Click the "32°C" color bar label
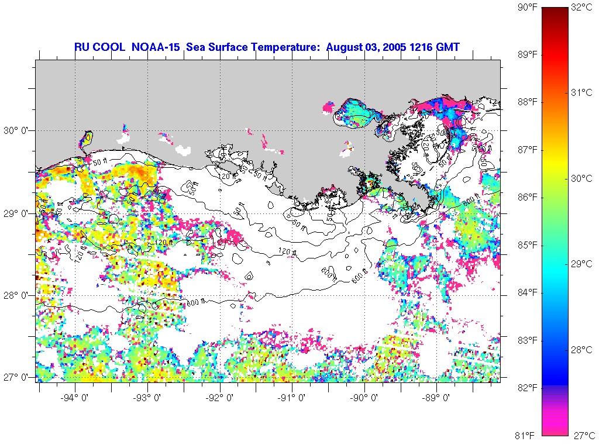Image resolution: width=599 pixels, height=445 pixels. coord(582,7)
